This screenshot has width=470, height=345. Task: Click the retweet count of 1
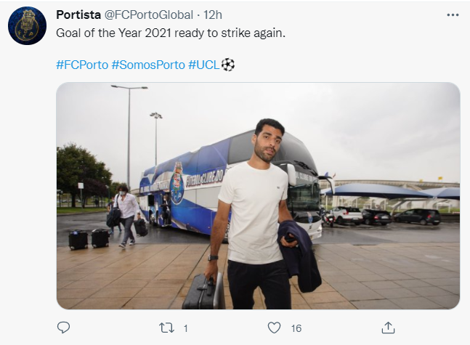pyautogui.click(x=185, y=328)
